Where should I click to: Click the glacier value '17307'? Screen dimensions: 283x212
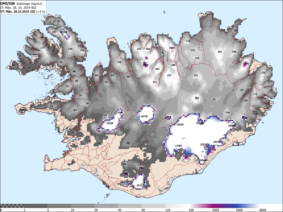[x=179, y=146]
